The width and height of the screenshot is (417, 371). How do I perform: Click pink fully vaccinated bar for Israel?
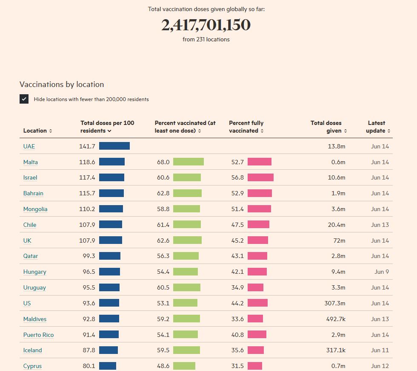(260, 177)
